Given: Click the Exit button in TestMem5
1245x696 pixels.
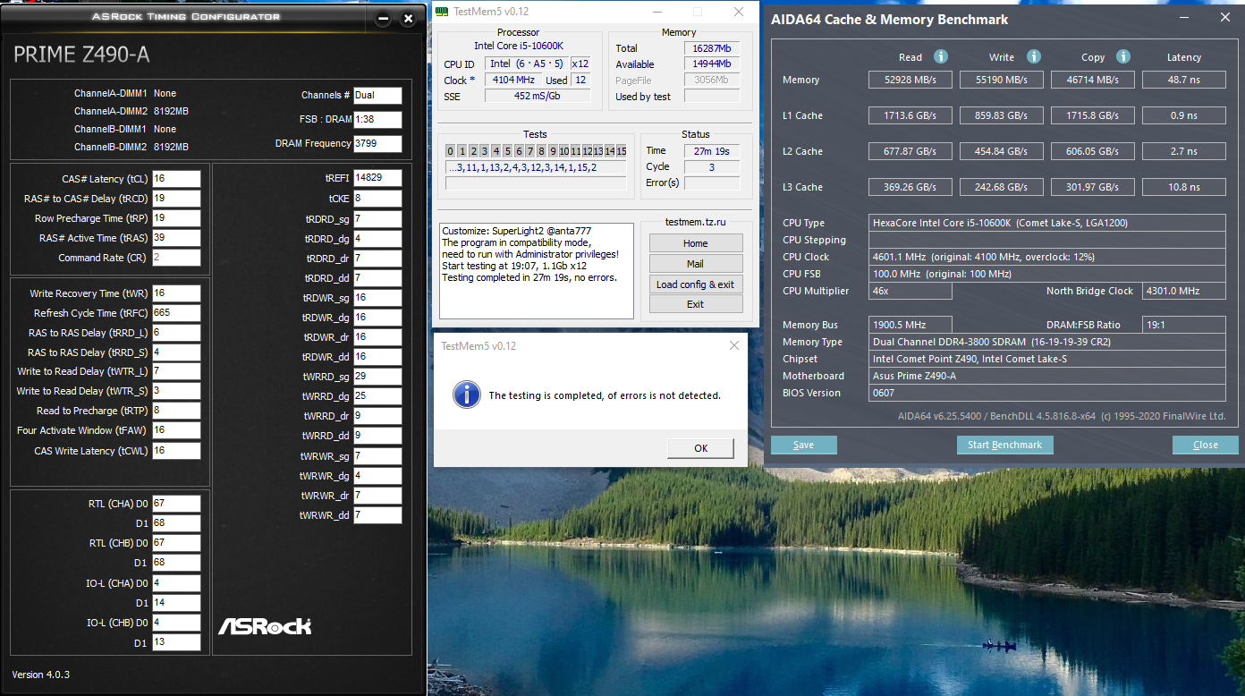Looking at the screenshot, I should [x=696, y=304].
